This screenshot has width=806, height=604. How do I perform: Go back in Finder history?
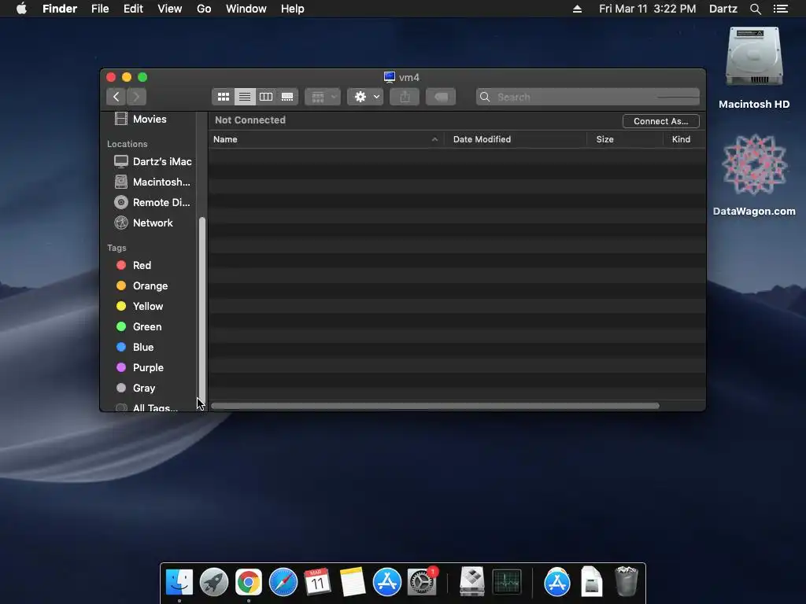[x=116, y=97]
